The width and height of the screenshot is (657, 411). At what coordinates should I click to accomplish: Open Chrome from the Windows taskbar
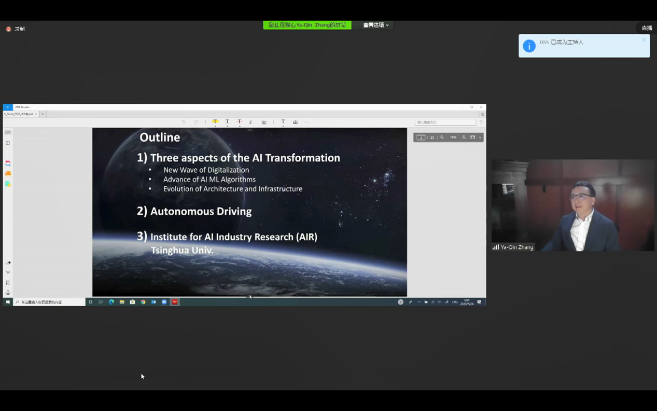(143, 302)
